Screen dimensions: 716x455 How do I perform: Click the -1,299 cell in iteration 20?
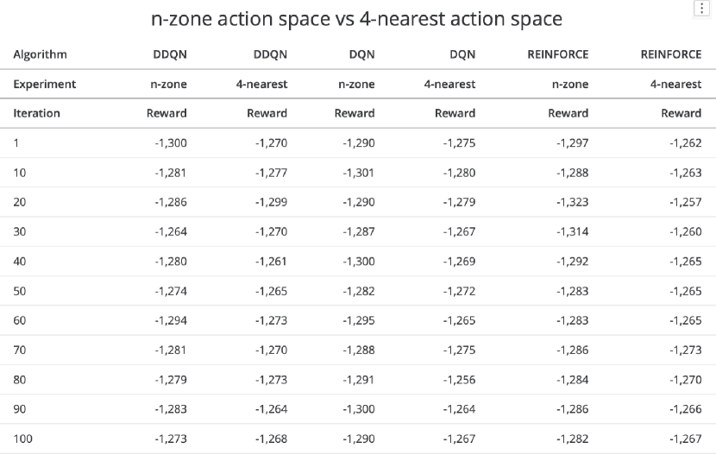click(x=271, y=202)
